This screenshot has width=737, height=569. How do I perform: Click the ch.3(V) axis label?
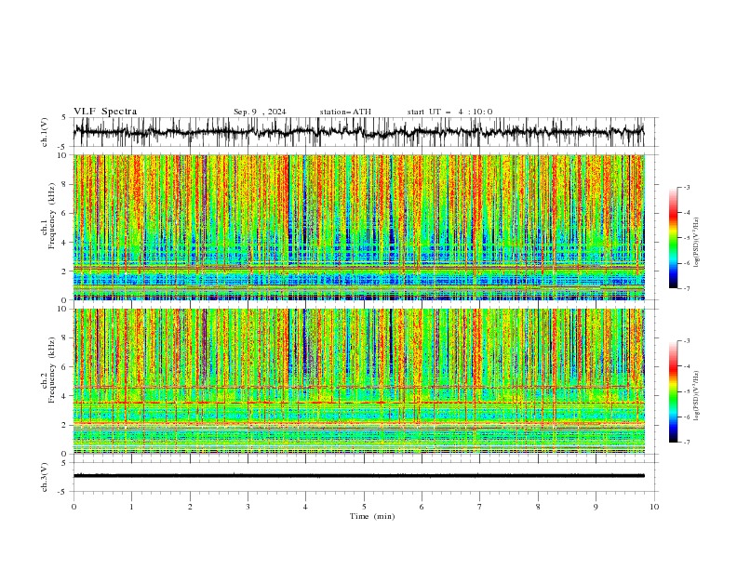tap(45, 477)
